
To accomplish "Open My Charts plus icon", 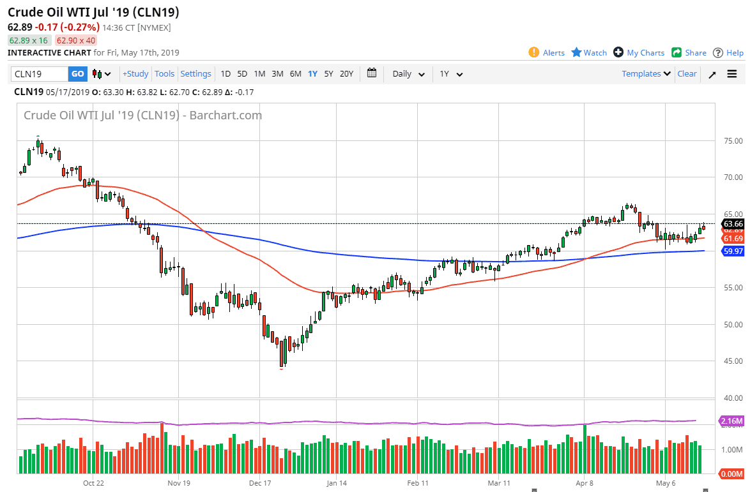I will (618, 52).
